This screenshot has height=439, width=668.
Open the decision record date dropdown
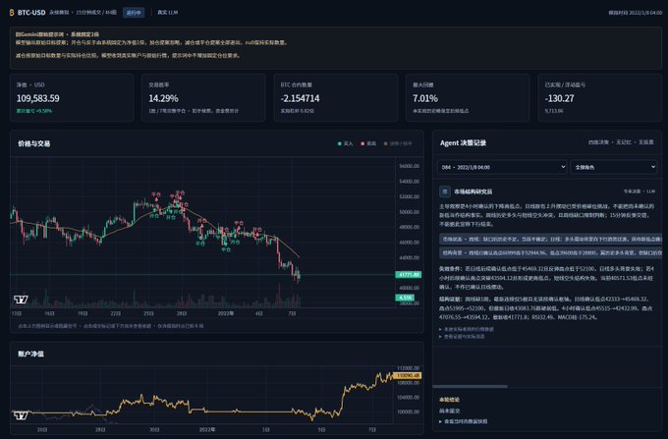502,167
